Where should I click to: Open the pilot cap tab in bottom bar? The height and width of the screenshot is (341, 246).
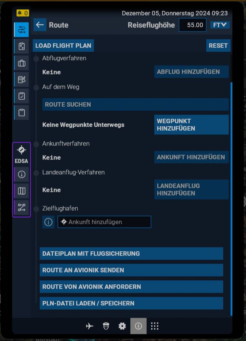click(x=106, y=326)
